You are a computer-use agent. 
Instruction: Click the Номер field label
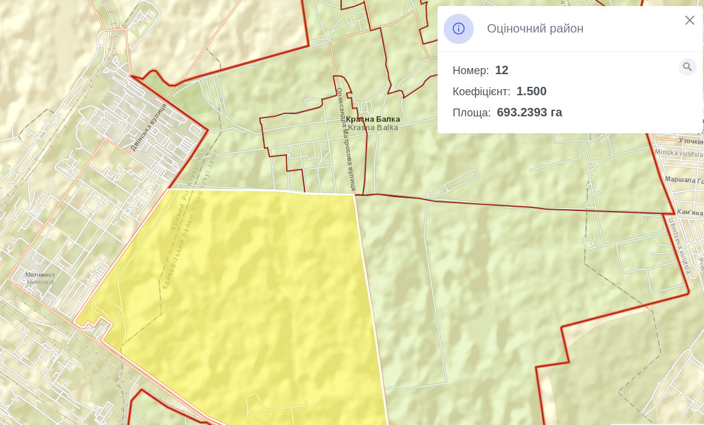coord(471,71)
